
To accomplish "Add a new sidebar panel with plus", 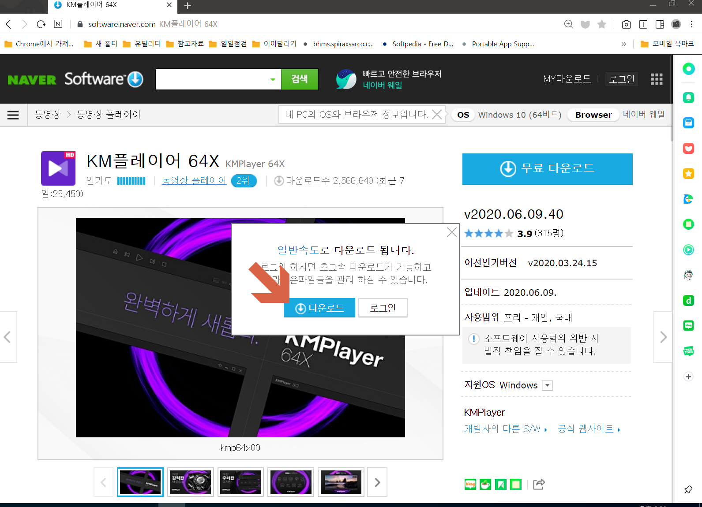I will click(688, 377).
